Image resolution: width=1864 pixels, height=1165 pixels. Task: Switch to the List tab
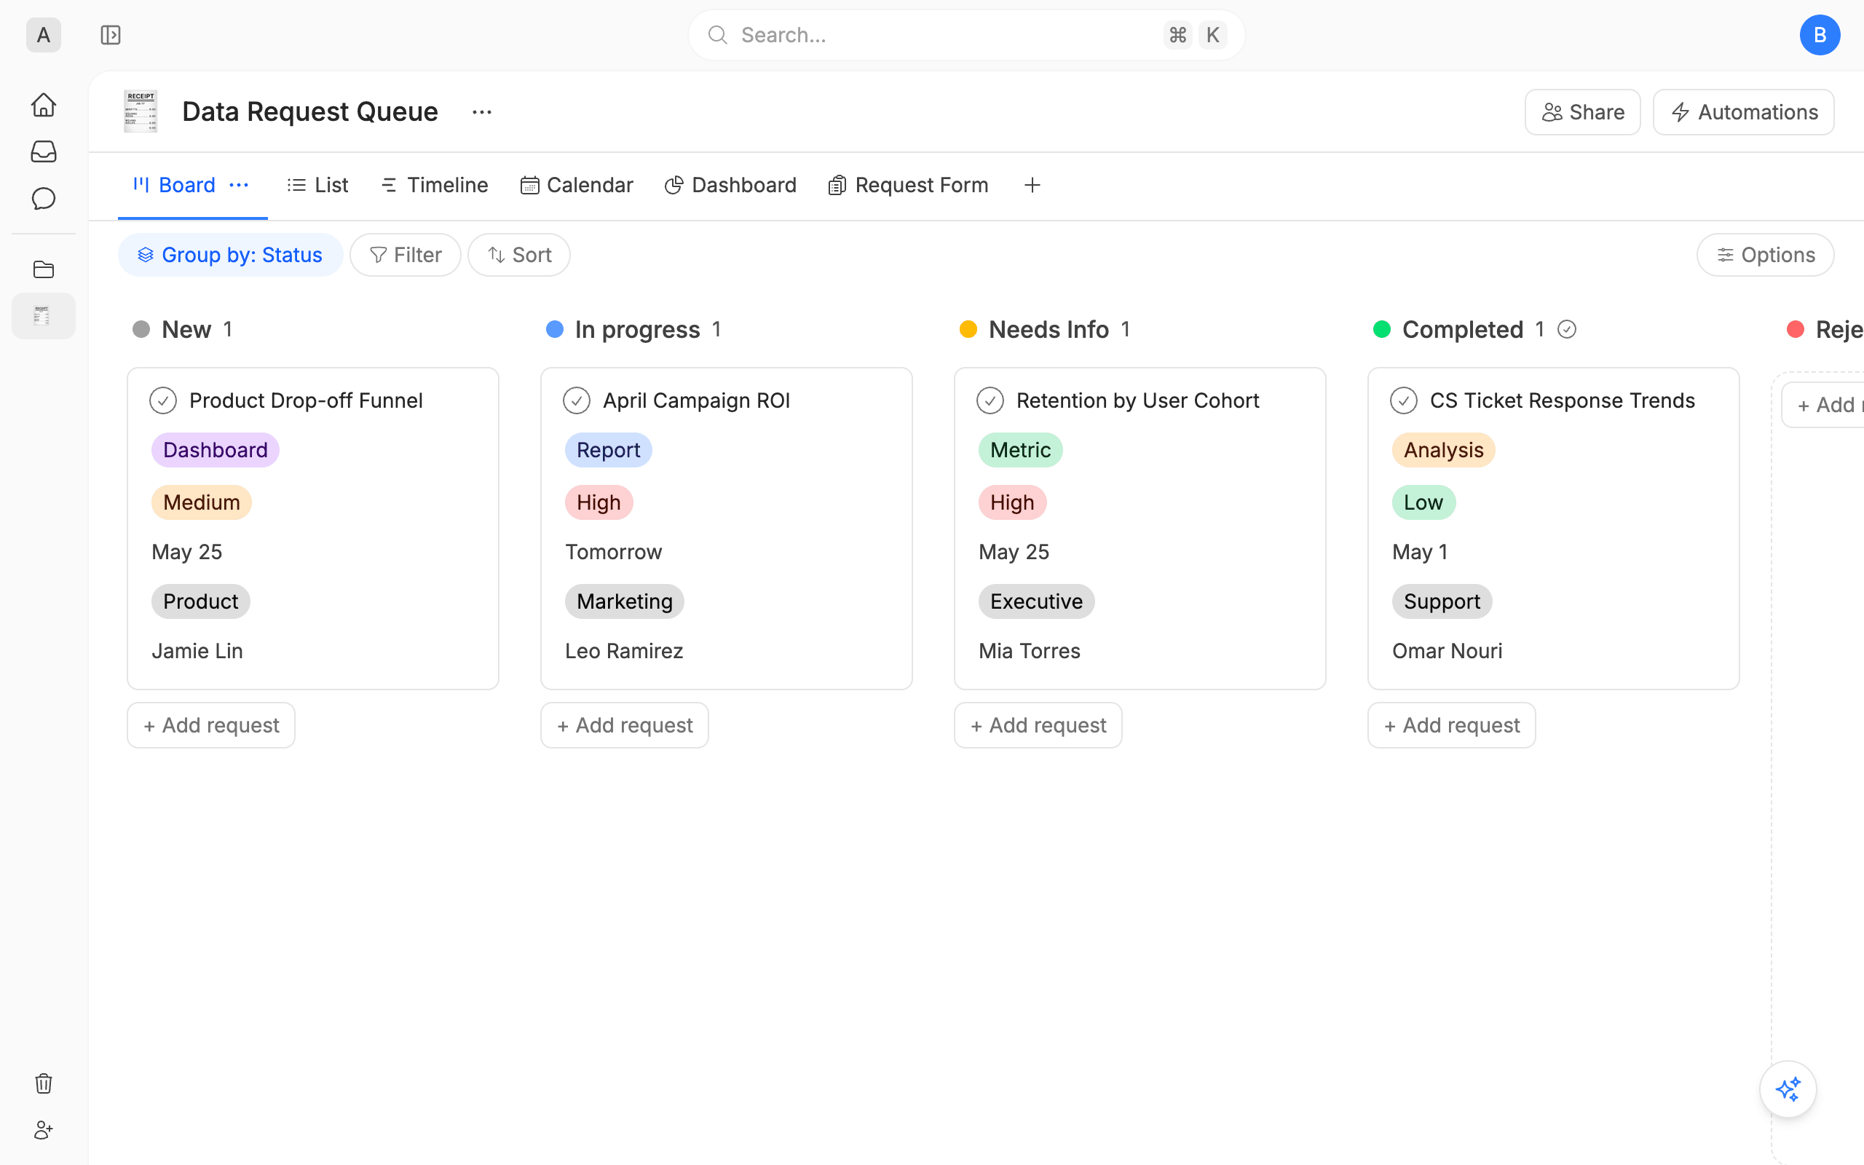coord(318,185)
